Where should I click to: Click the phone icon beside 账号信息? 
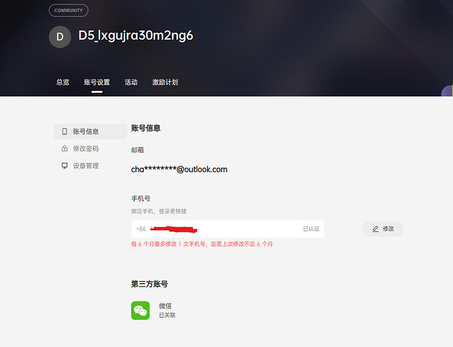pyautogui.click(x=65, y=131)
